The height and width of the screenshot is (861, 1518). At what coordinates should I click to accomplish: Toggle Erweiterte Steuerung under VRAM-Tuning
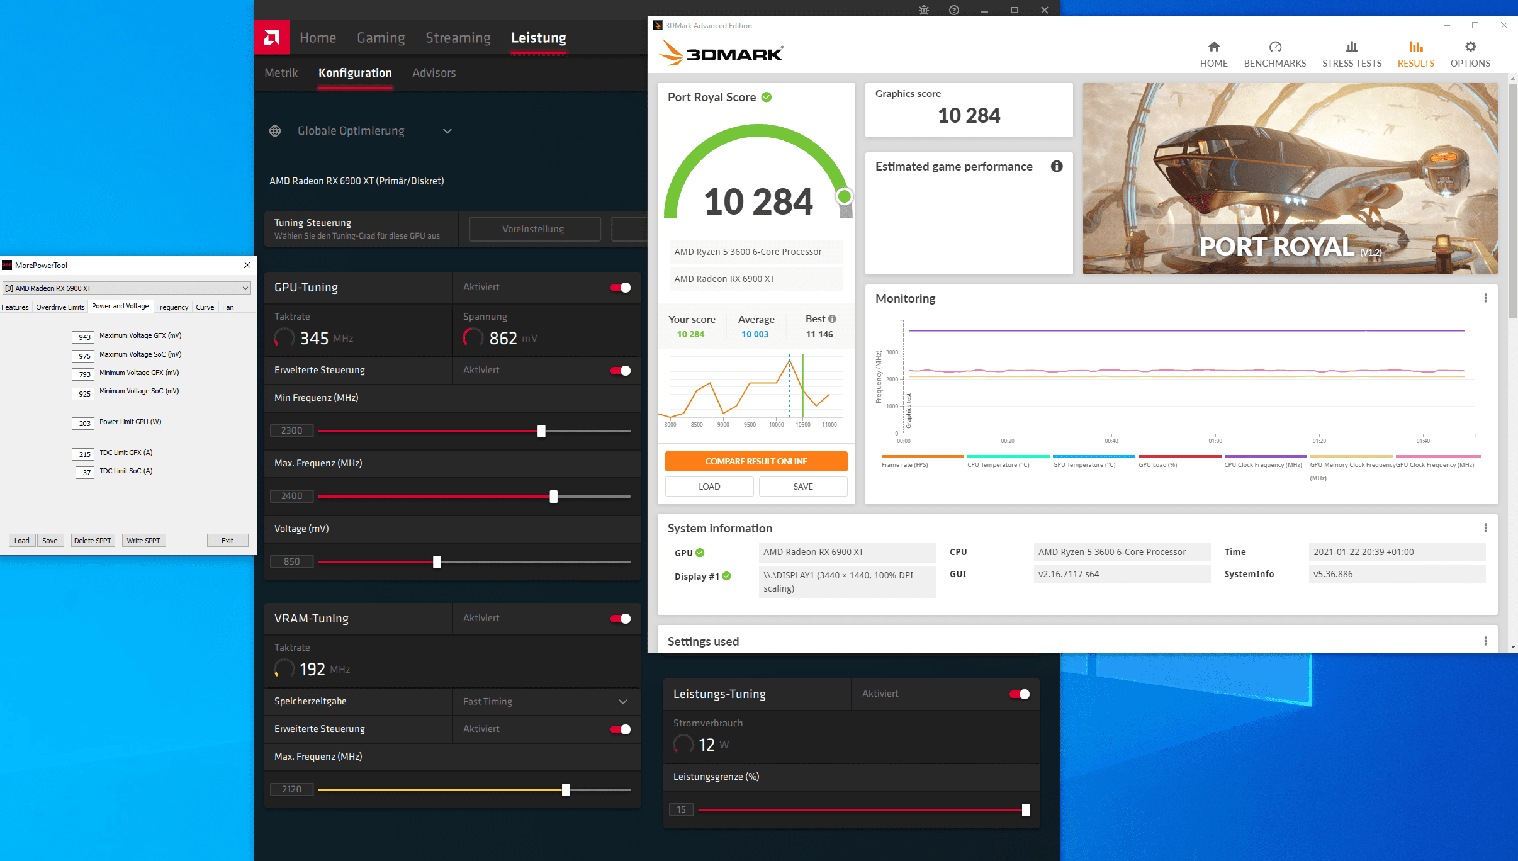coord(621,729)
